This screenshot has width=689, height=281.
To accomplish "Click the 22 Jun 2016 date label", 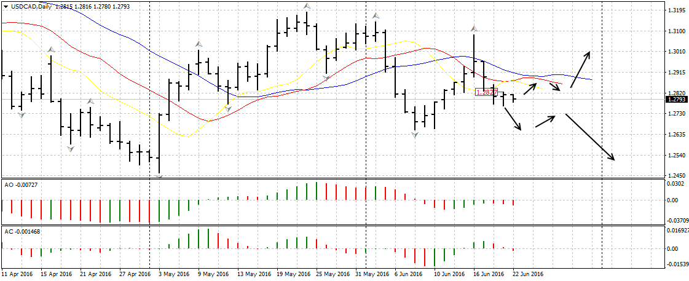I will click(x=528, y=274).
